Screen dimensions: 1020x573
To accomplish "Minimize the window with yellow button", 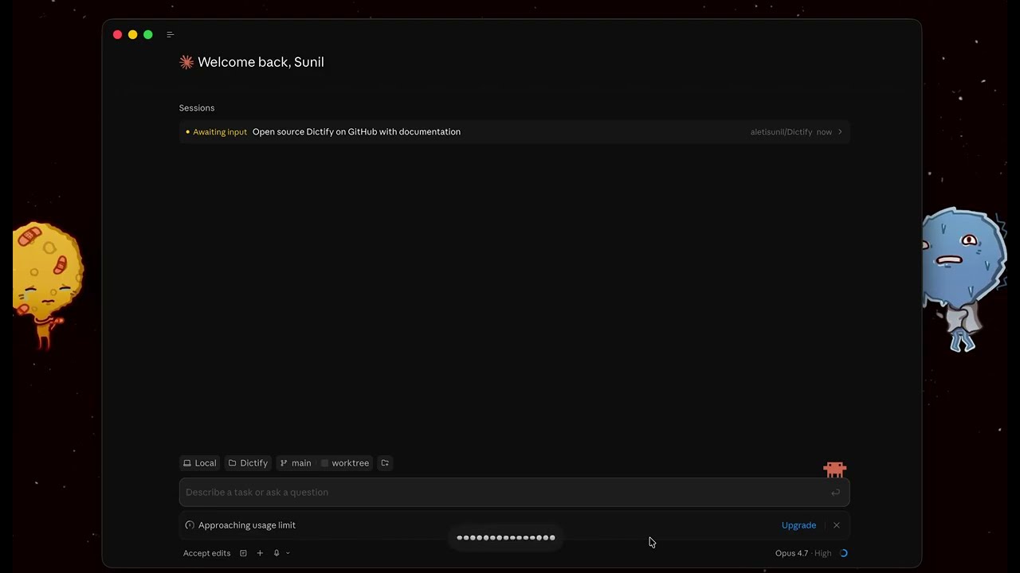I will coord(132,34).
